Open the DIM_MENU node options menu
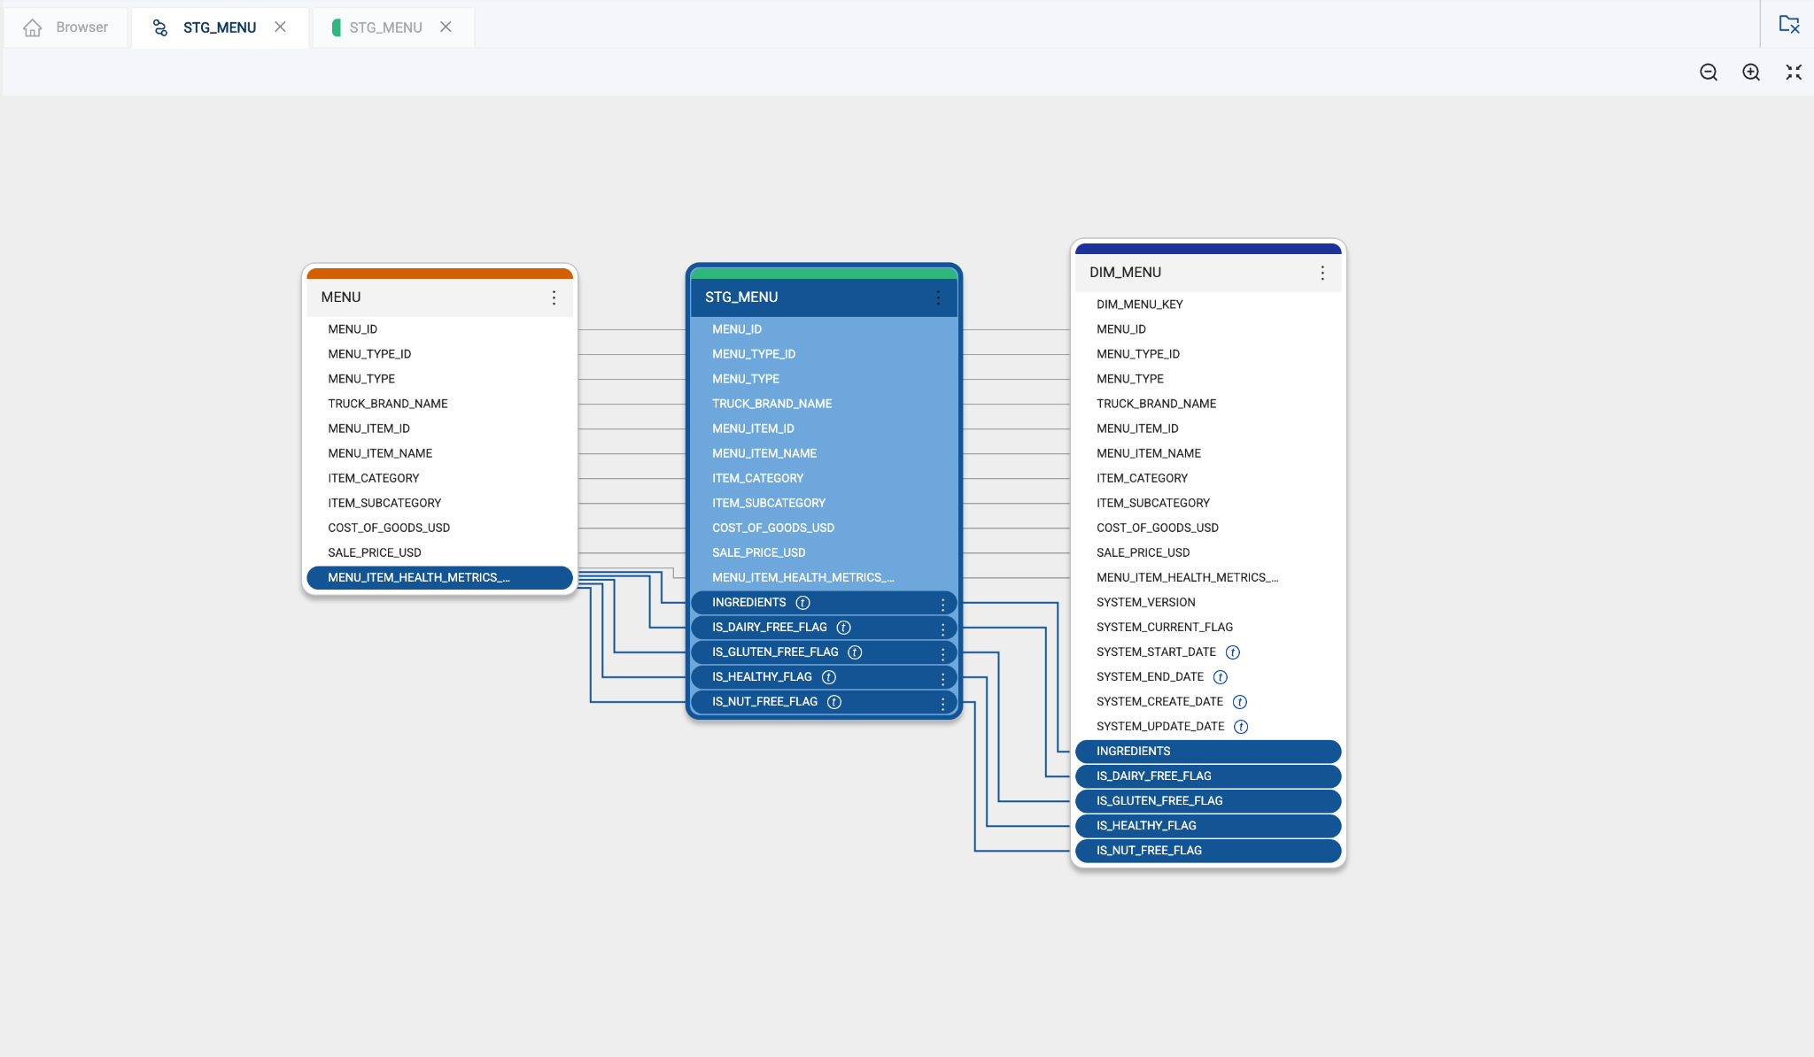This screenshot has width=1814, height=1057. coord(1322,273)
